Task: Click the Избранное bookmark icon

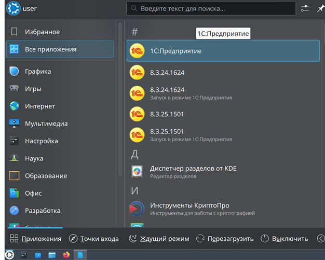Action: click(x=14, y=32)
